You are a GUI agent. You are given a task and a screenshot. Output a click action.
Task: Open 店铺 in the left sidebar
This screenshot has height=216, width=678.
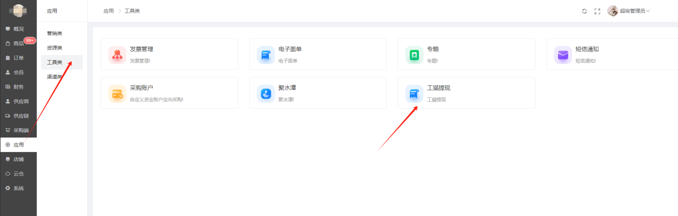click(18, 159)
